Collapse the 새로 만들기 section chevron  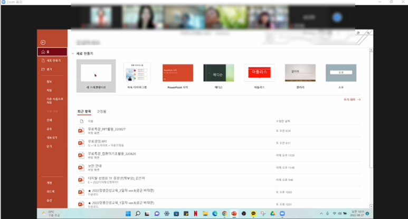click(73, 54)
